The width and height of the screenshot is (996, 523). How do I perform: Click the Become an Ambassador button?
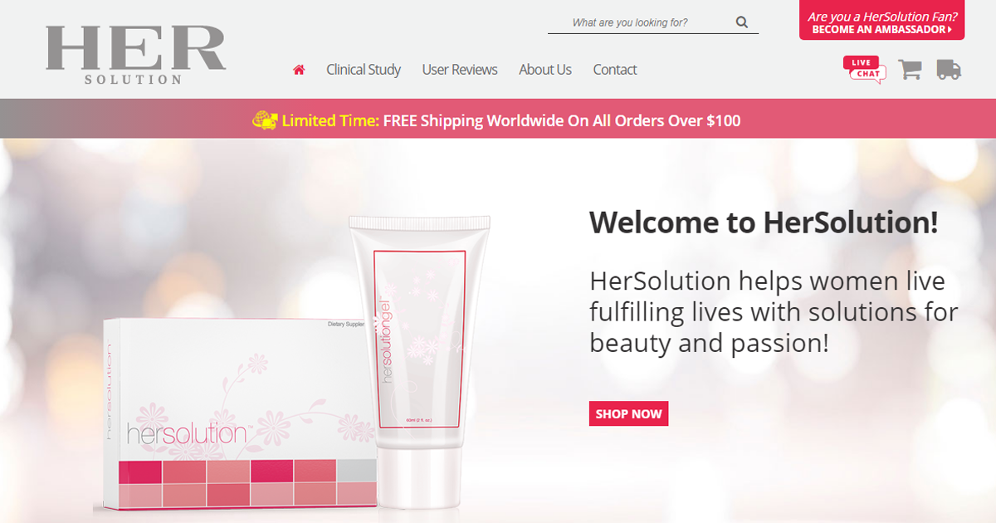881,20
